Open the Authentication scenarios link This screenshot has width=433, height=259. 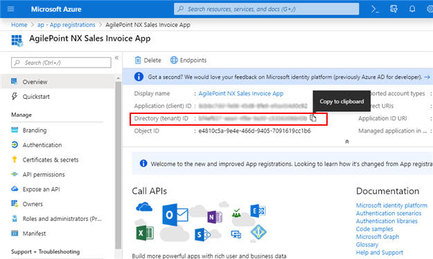(389, 213)
